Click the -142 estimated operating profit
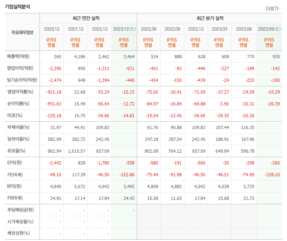 click(275, 68)
